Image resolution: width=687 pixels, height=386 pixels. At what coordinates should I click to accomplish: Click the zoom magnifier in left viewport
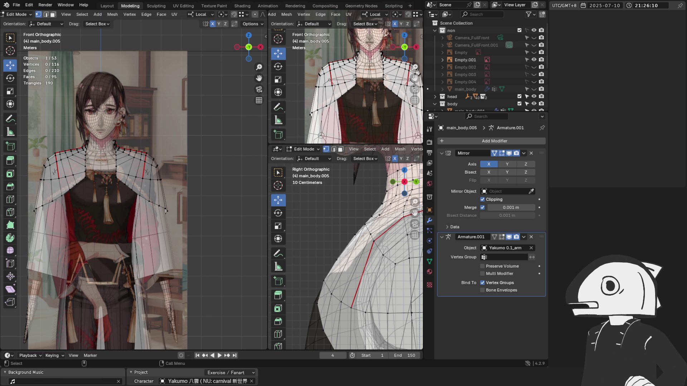click(259, 67)
